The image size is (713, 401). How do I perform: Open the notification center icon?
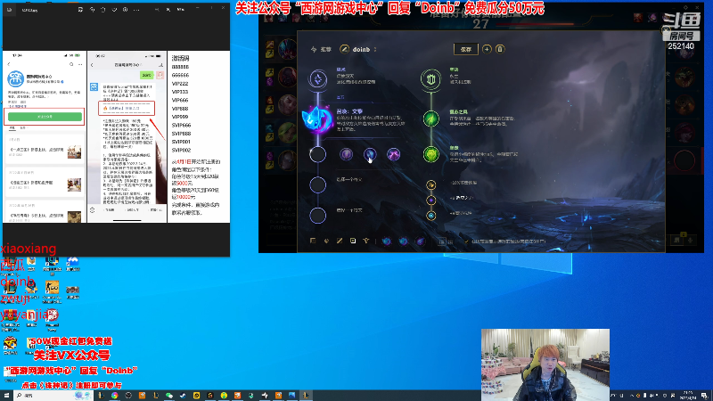[x=704, y=396]
